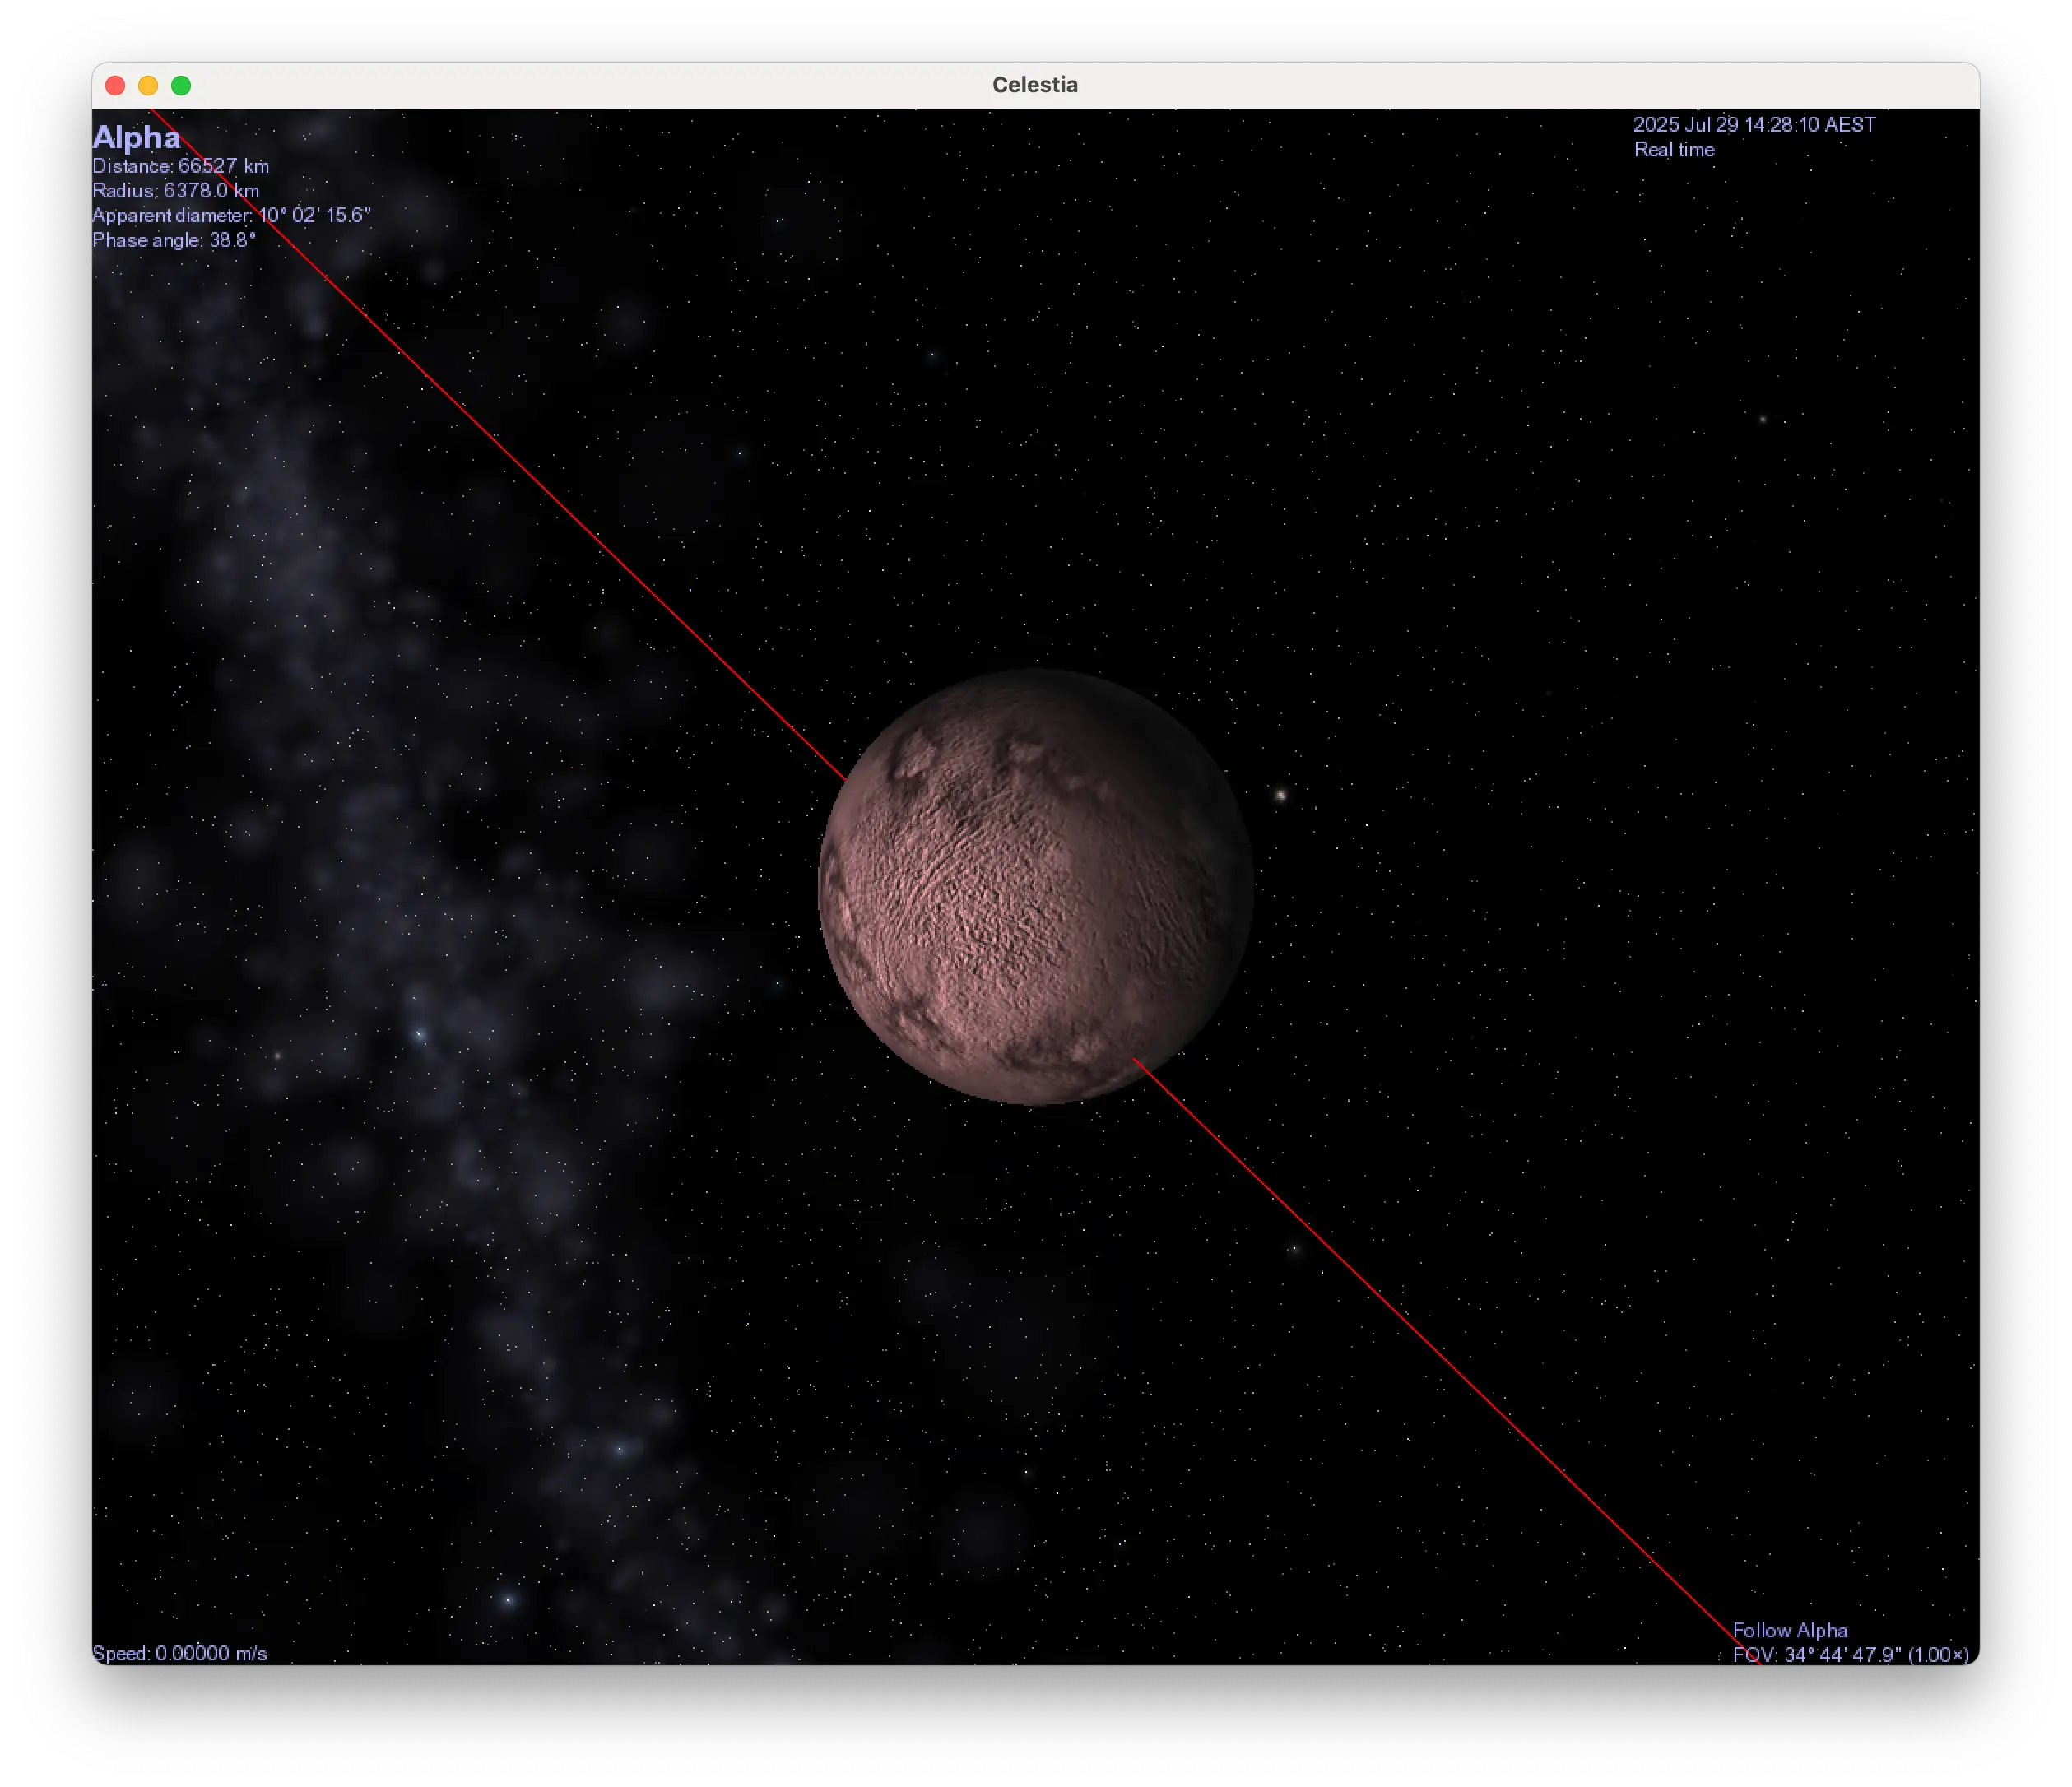Click the 'Speed: 0.00000 m/s' status text
Screen dimensions: 2072x1787
pos(180,1653)
